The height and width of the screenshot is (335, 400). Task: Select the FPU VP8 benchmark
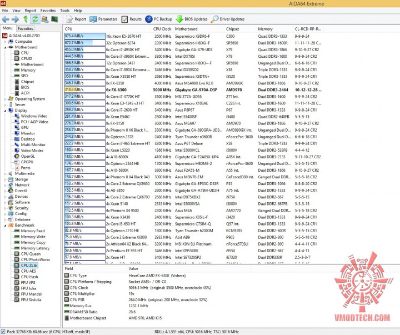[x=28, y=283]
